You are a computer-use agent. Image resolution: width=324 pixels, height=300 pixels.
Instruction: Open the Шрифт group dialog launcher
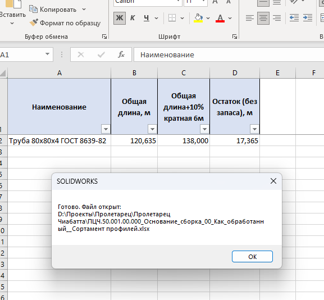pos(235,37)
